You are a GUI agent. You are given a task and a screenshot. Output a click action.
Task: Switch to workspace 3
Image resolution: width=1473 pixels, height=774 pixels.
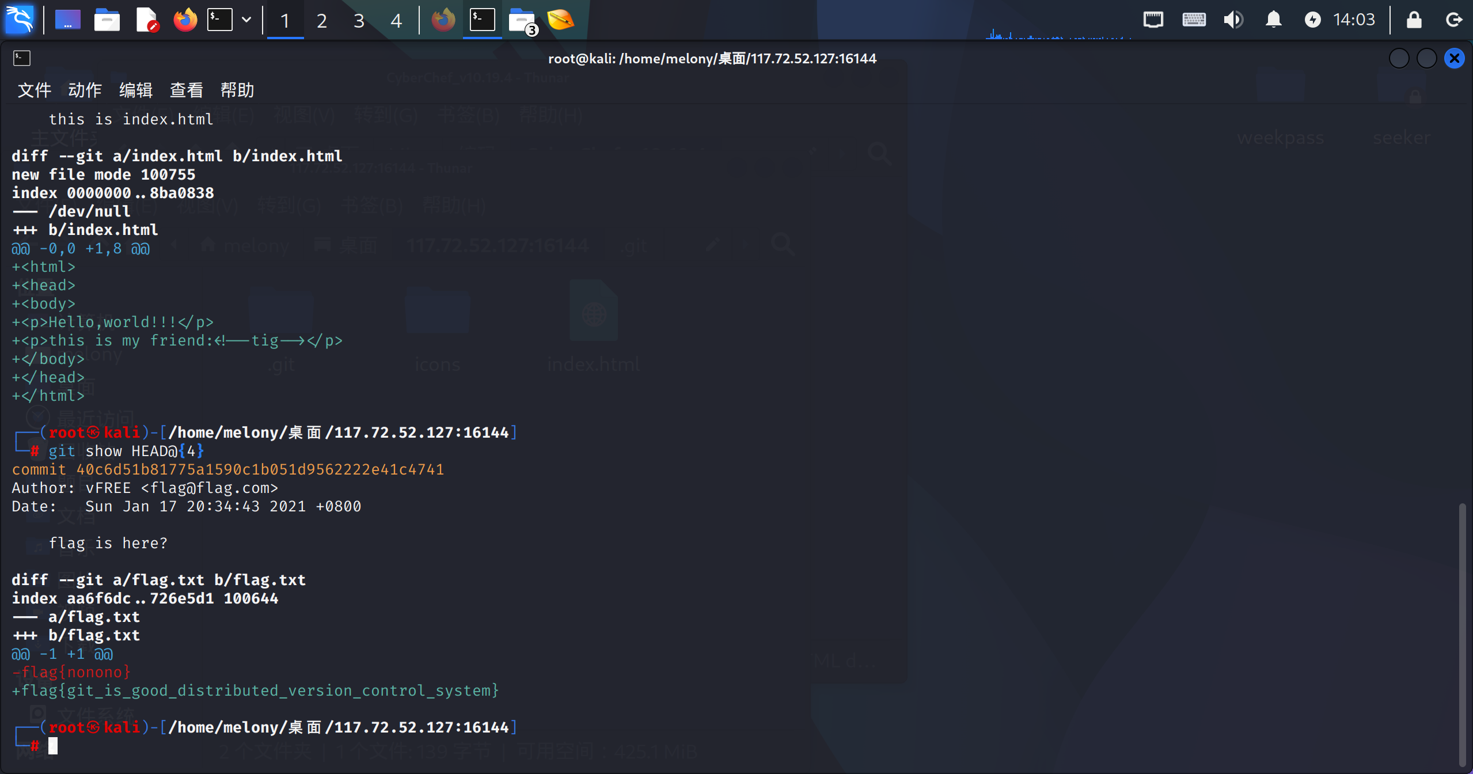pos(359,21)
